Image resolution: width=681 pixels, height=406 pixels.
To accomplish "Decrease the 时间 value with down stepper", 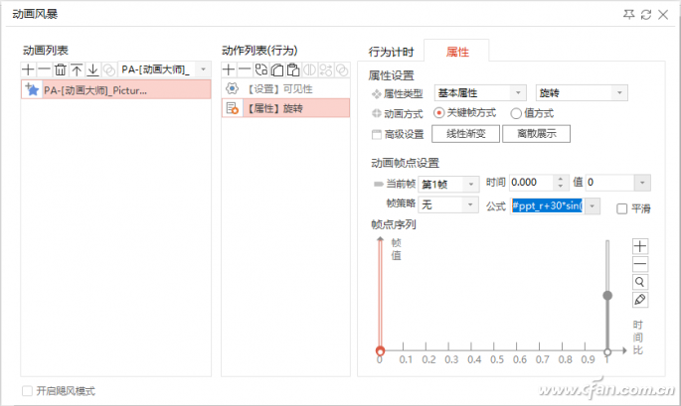I will tap(561, 187).
